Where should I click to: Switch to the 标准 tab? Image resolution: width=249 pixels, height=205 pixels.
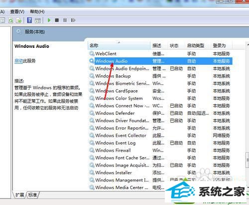(32, 195)
